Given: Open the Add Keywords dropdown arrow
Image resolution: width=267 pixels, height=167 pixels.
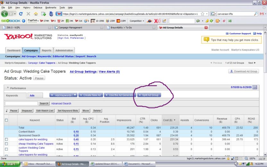Looking at the screenshot, I should pos(75,95).
